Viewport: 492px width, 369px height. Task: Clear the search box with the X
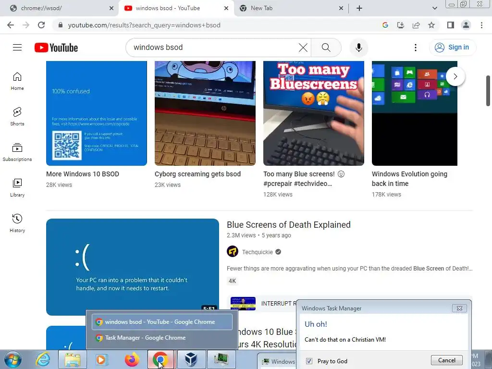[x=303, y=48]
